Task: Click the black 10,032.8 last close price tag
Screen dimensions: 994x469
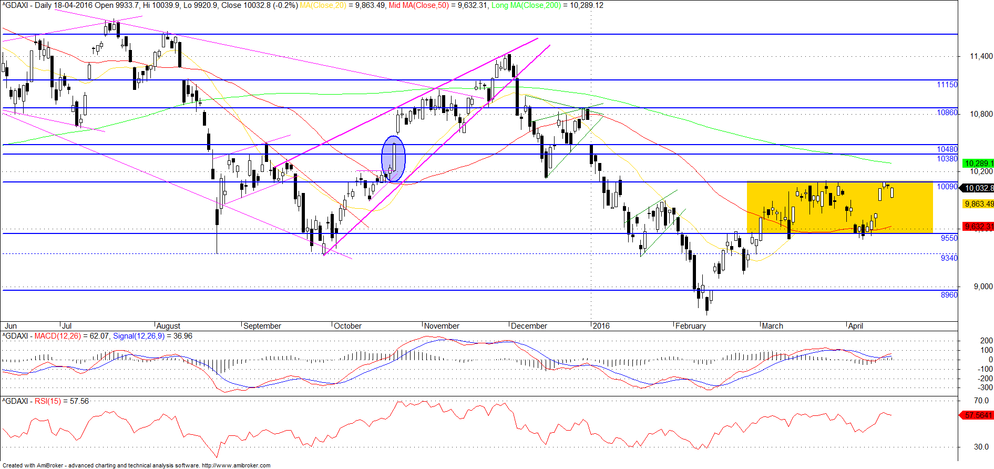Action: tap(977, 188)
